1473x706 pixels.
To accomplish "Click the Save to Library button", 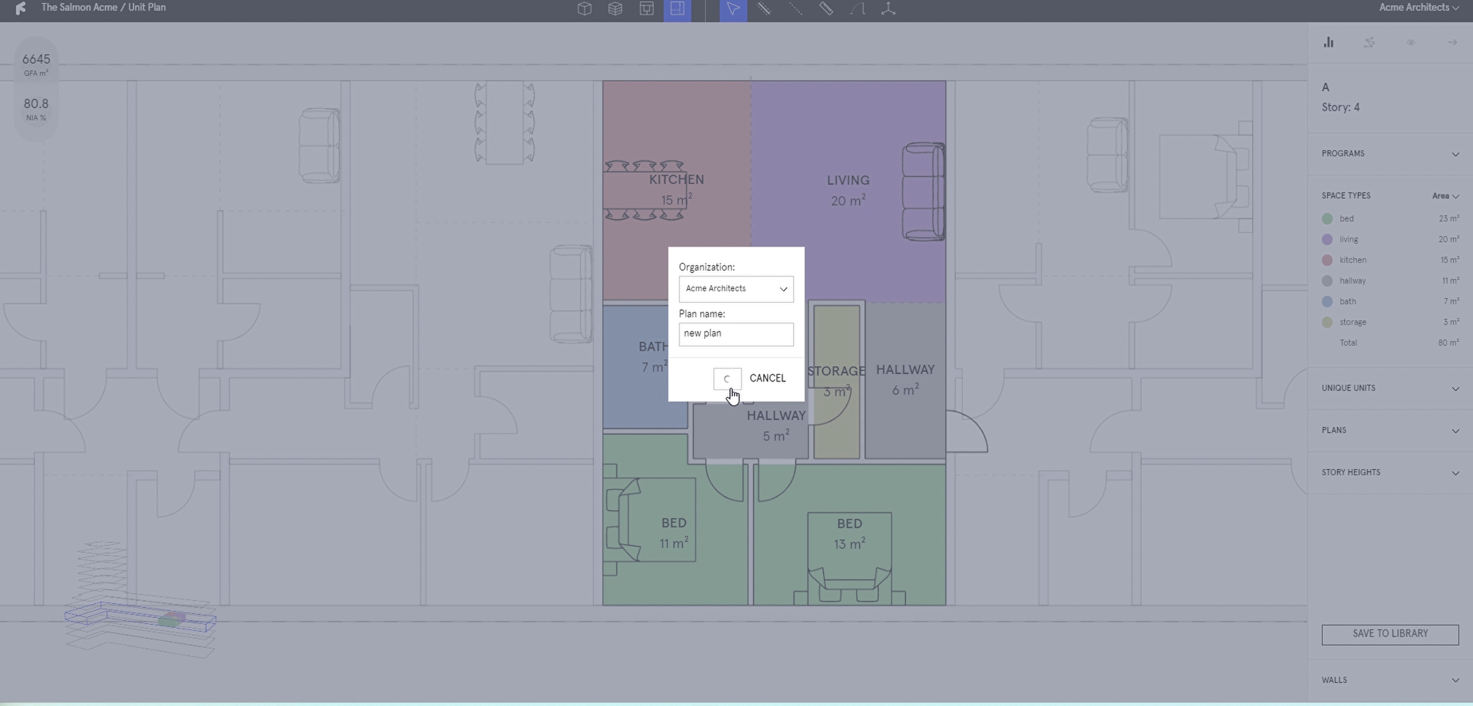I will pos(1390,634).
